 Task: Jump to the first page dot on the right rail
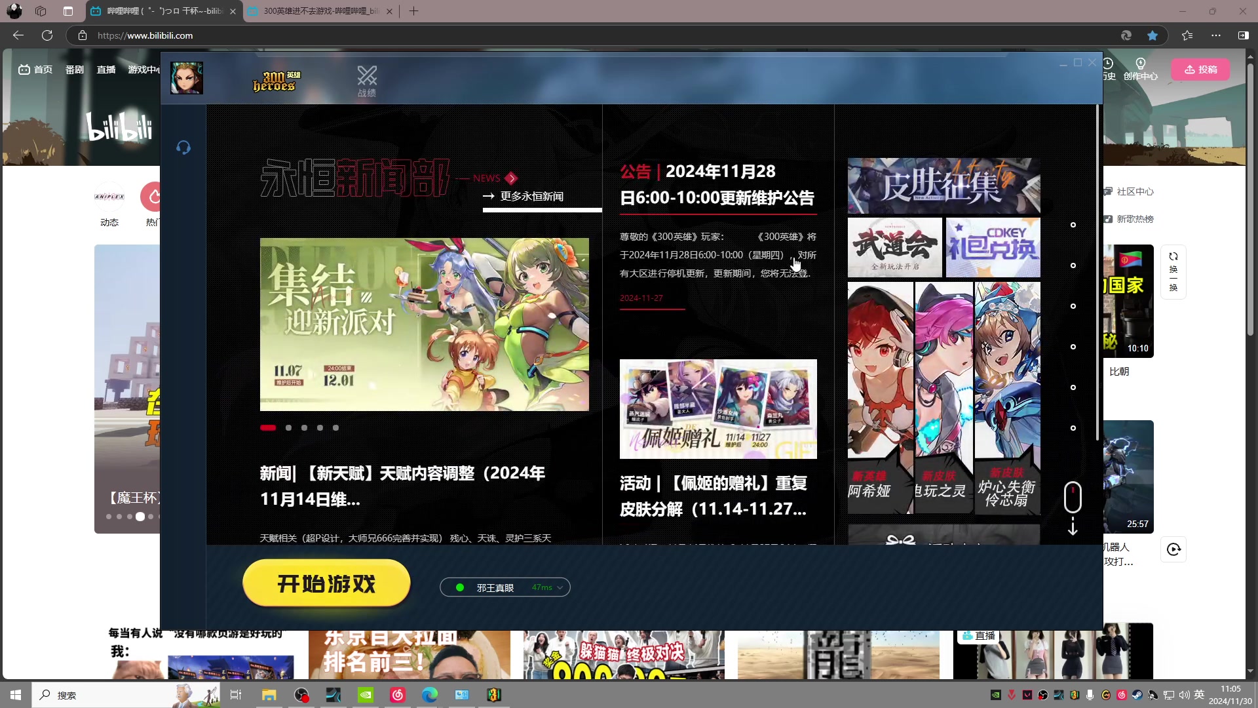[1073, 225]
